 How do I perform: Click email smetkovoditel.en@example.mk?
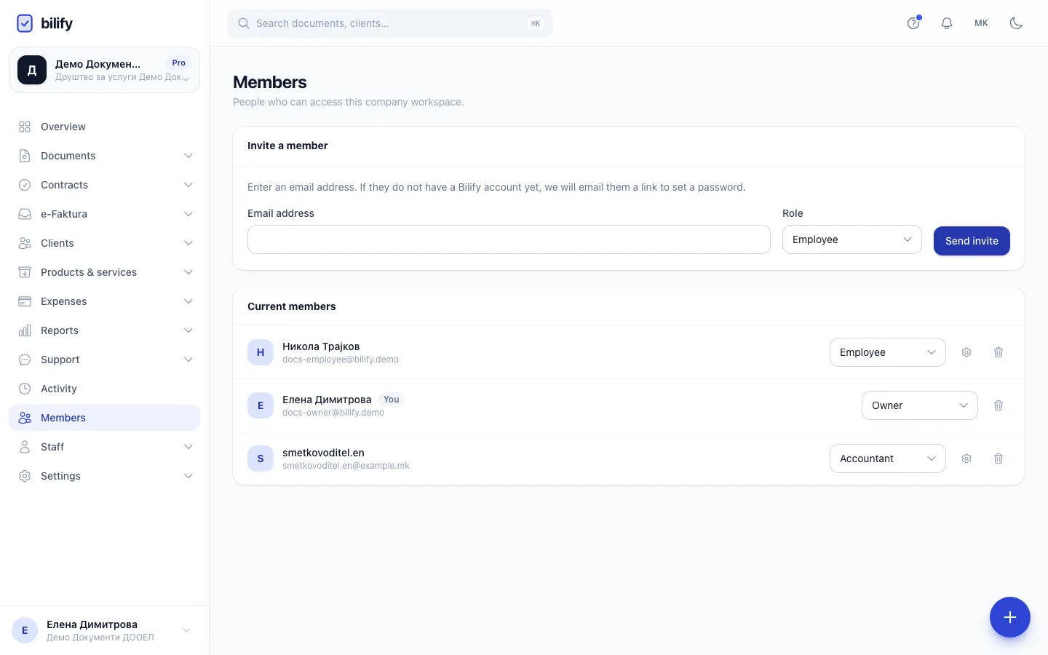coord(346,466)
